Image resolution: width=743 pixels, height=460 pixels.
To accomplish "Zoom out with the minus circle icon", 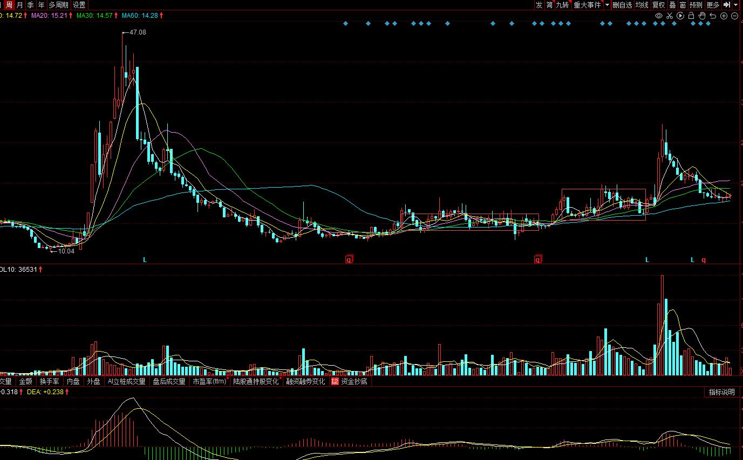I will click(734, 16).
